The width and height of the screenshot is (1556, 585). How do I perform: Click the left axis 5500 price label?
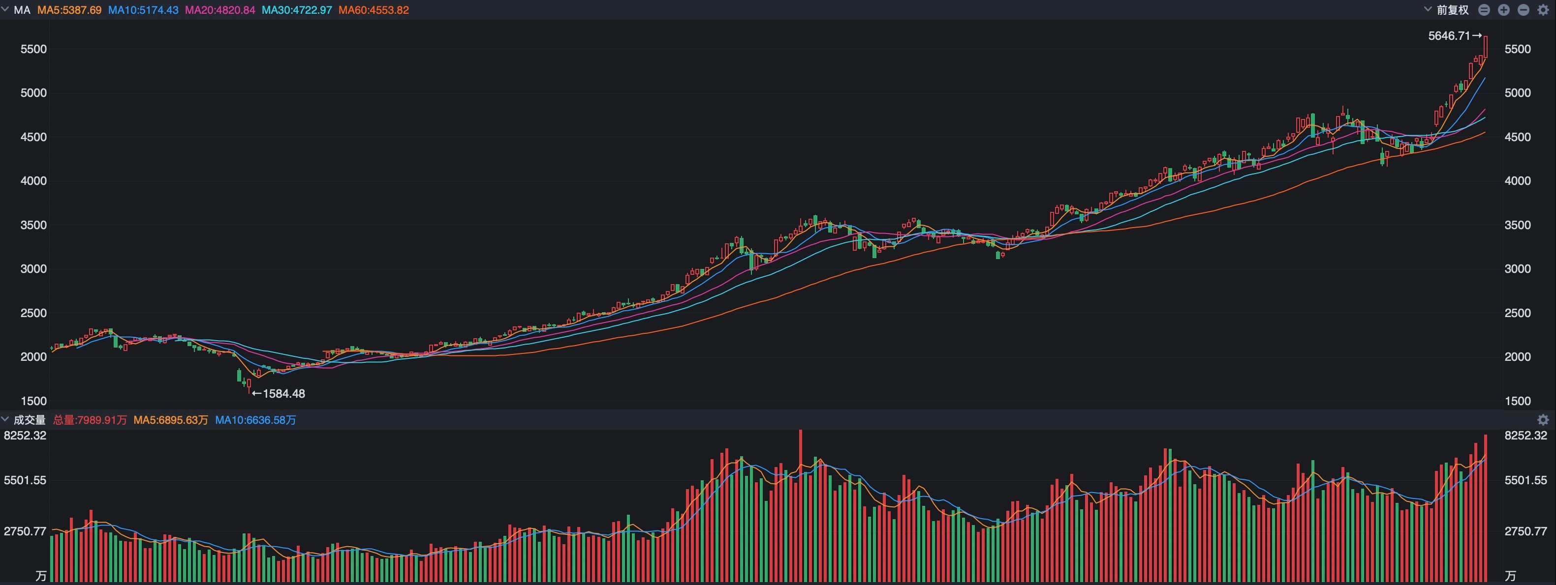[33, 49]
